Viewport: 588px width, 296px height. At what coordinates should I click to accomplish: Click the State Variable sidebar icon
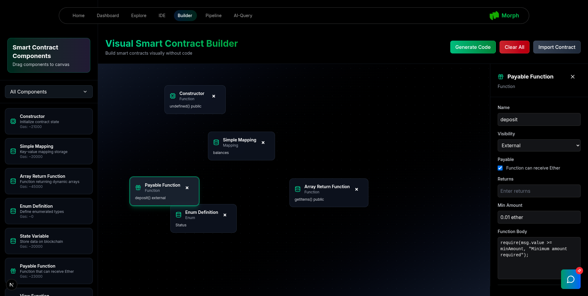13,241
